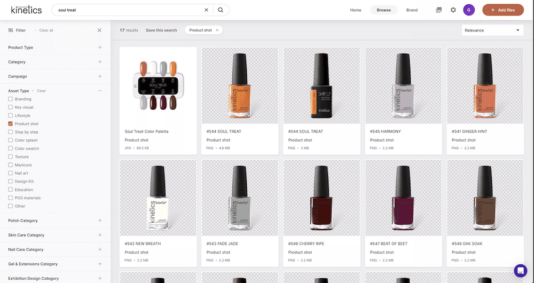Open the #545 HARMONY bottle thumbnail
The width and height of the screenshot is (534, 283).
click(x=403, y=85)
